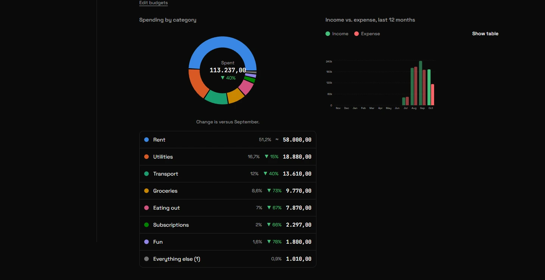This screenshot has height=280, width=545.
Task: Click the 40% decrease under Spent total
Action: click(228, 78)
